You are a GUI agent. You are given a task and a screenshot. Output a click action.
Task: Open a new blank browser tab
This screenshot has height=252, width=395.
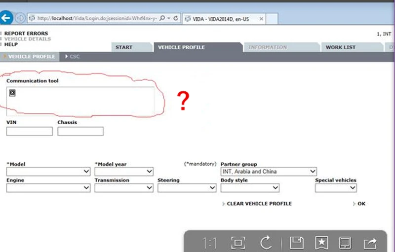[272, 19]
